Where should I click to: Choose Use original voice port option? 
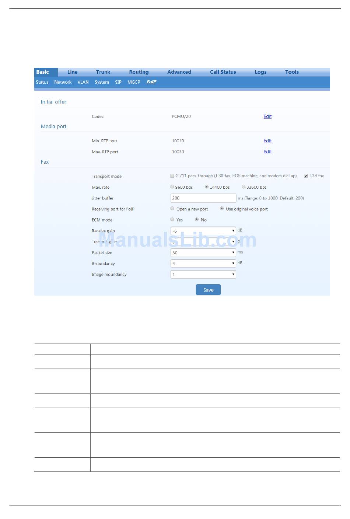pos(222,209)
